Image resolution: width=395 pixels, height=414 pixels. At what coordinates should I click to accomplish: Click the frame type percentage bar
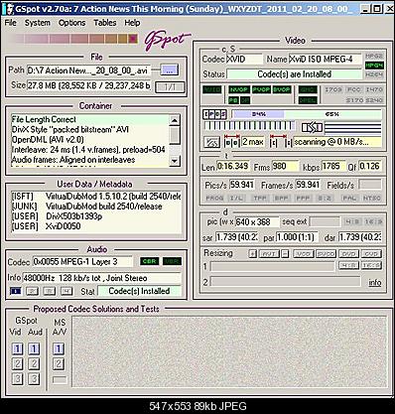(307, 114)
